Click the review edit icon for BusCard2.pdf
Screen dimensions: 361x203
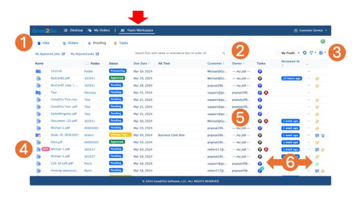[317, 79]
